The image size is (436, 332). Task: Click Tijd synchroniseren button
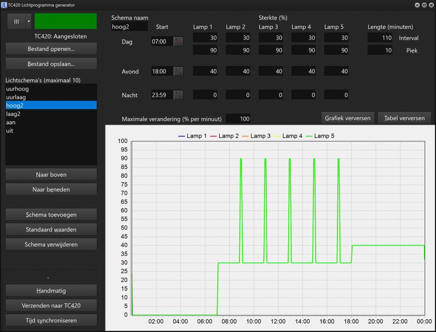click(51, 320)
